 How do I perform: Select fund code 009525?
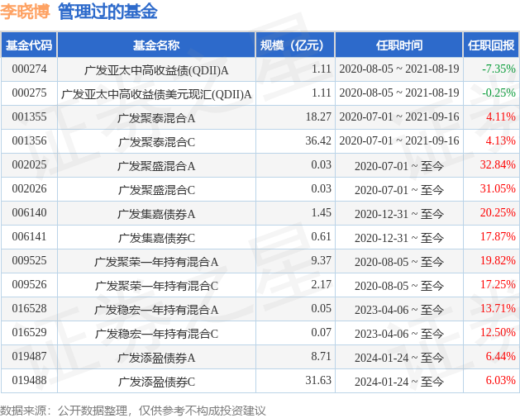tap(29, 260)
